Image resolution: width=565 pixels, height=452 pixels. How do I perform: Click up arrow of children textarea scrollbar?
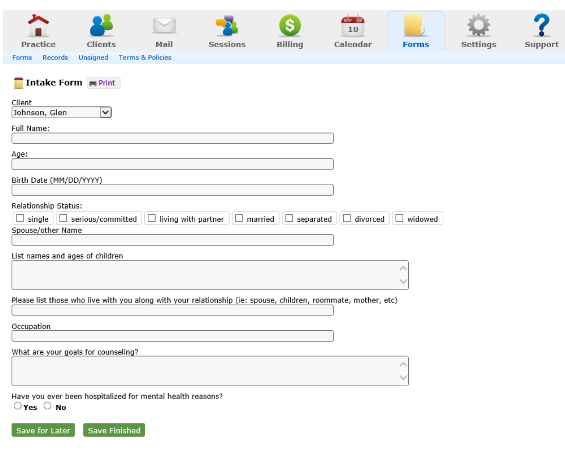pyautogui.click(x=403, y=268)
